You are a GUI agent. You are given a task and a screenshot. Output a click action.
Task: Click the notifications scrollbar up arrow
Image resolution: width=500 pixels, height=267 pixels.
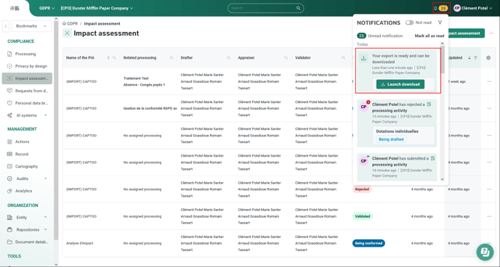pos(443,44)
